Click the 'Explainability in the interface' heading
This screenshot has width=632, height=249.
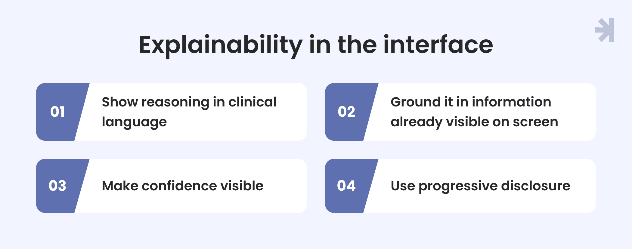click(x=316, y=45)
